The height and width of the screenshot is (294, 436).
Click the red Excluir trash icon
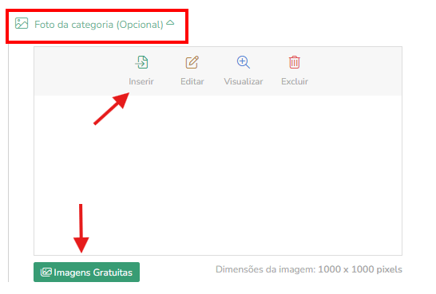tap(295, 62)
